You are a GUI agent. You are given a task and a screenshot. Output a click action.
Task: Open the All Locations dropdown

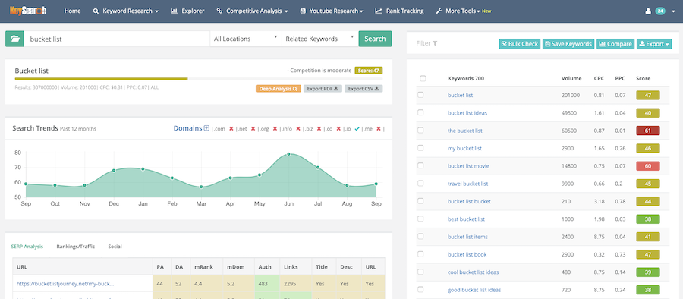click(x=246, y=39)
